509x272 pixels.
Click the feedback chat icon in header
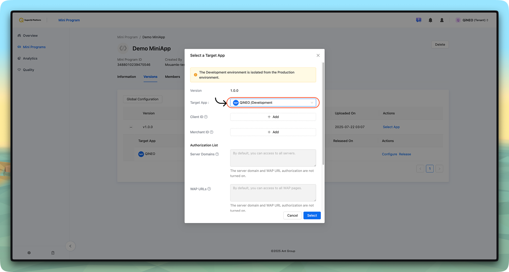418,20
